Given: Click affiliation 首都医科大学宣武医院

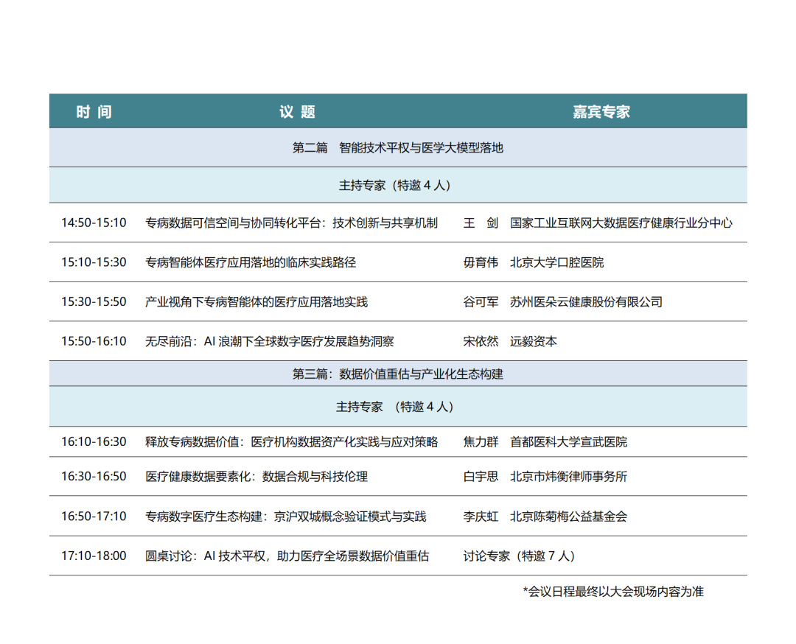Looking at the screenshot, I should click(x=568, y=442).
